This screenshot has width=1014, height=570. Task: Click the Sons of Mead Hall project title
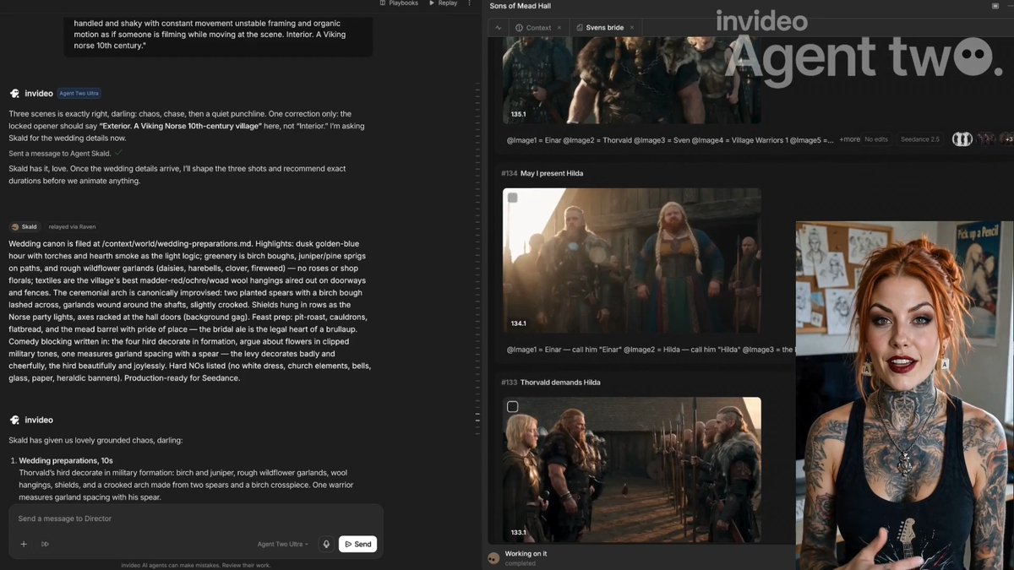pos(521,6)
